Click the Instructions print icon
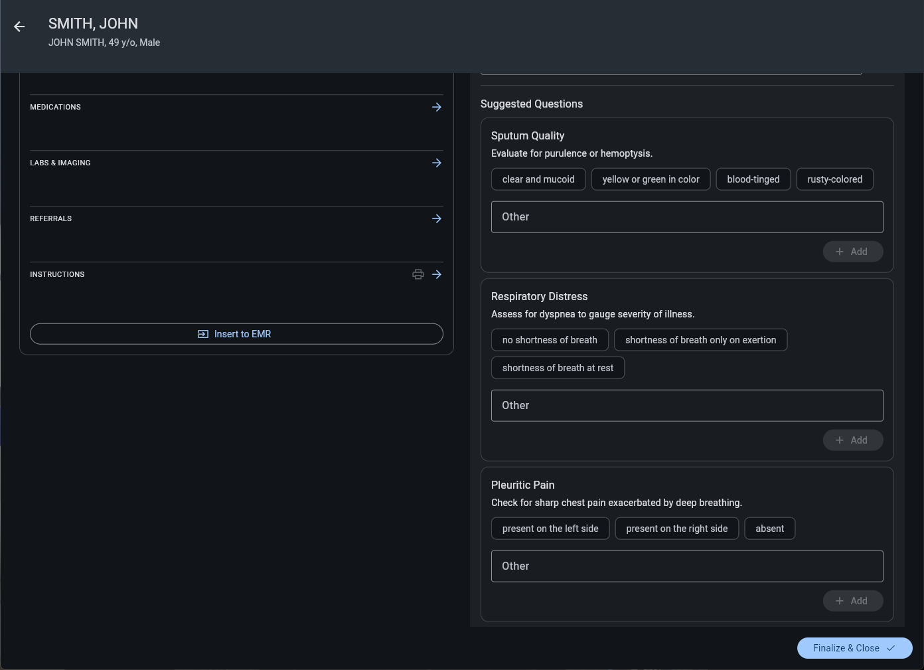 (x=418, y=274)
